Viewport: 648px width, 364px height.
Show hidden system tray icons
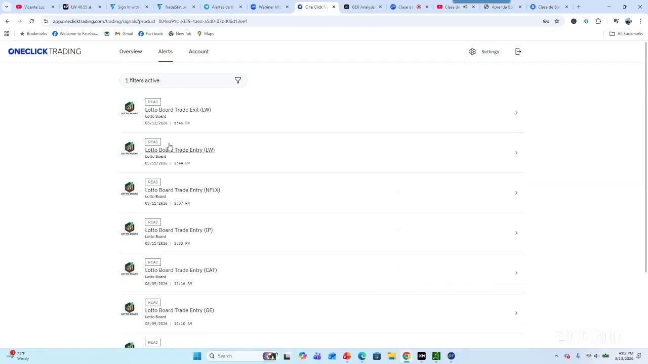coord(556,356)
